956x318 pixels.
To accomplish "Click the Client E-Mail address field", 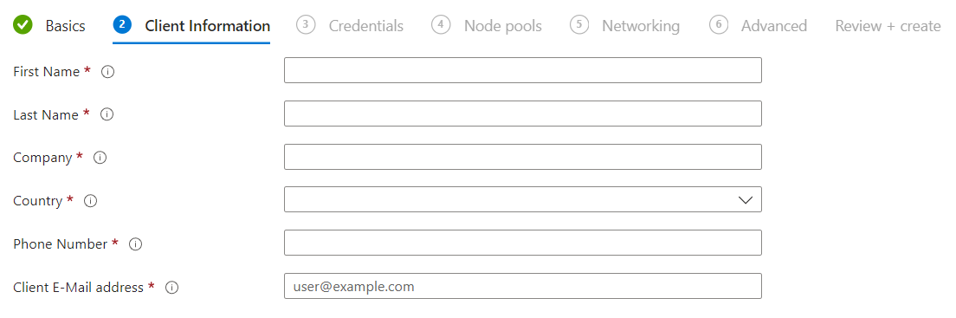I will [522, 286].
